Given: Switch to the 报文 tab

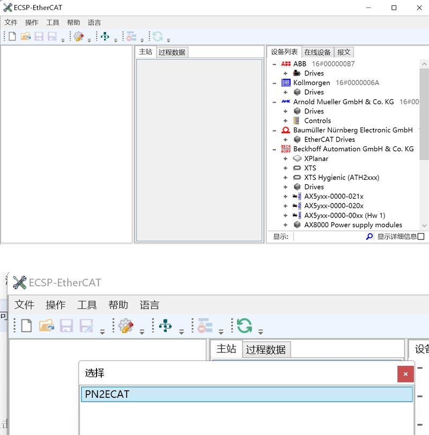Looking at the screenshot, I should tap(344, 52).
